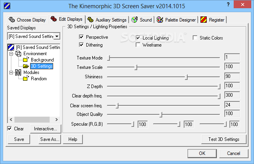Click the Texture Mode value field
Screen dimensions: 254x164
[x=232, y=57]
